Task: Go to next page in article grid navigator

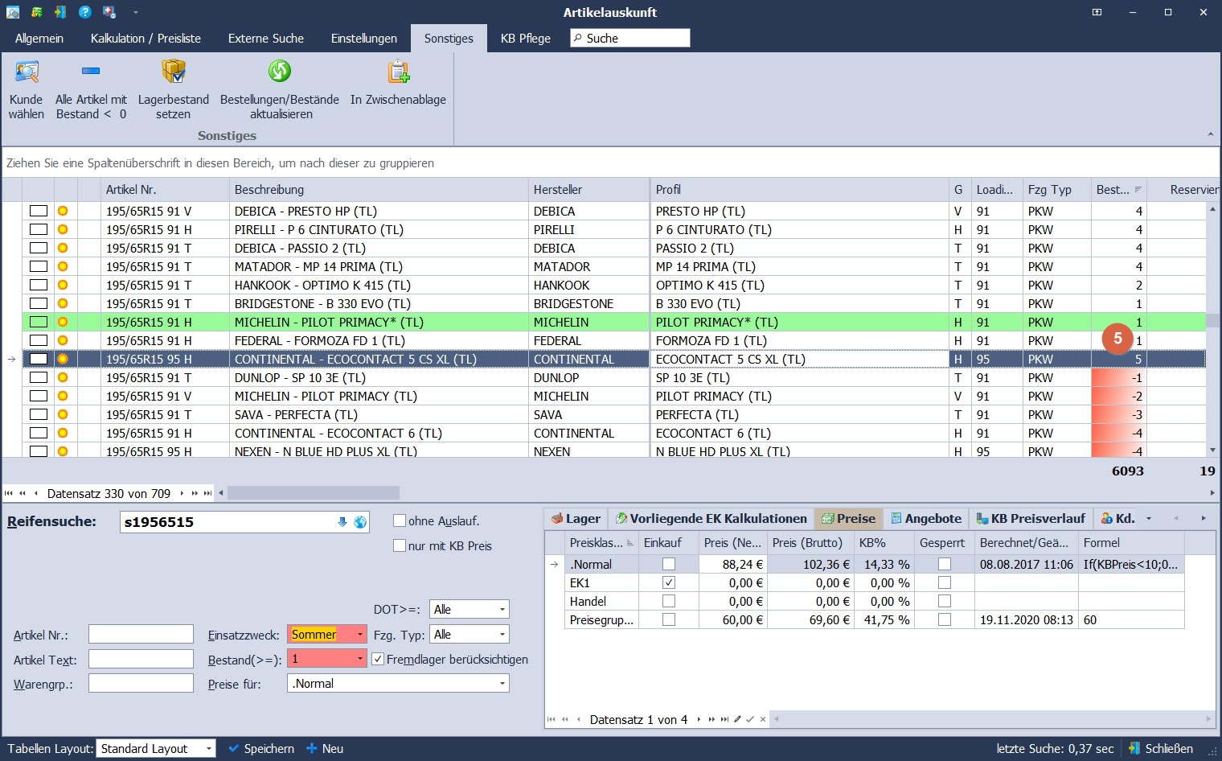Action: [195, 493]
